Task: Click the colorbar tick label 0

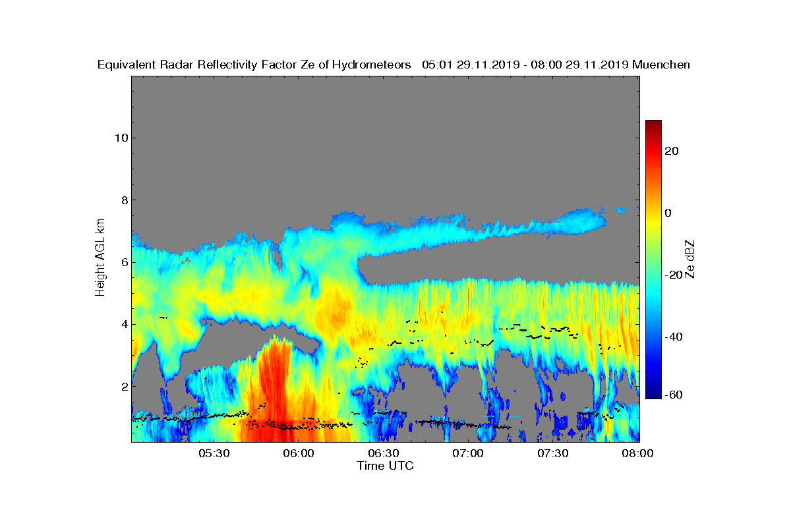Action: [x=668, y=213]
